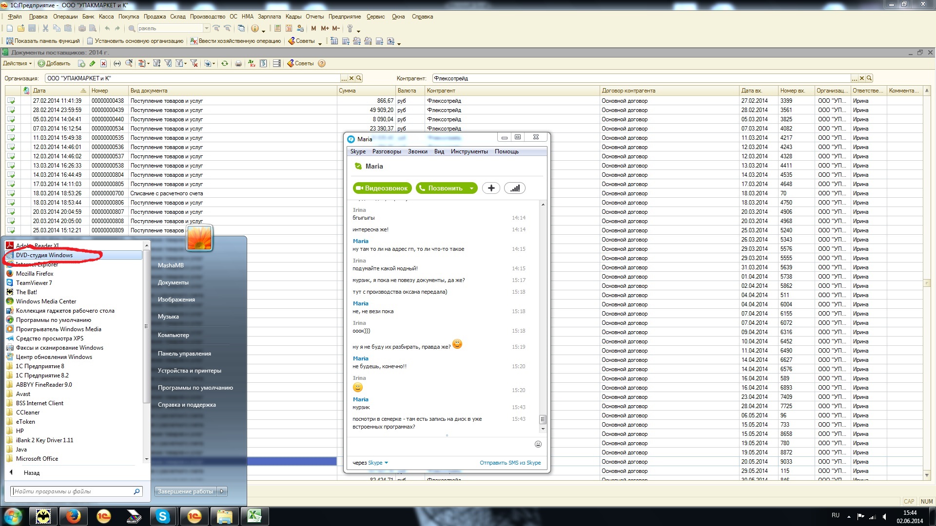Click the M+ memory button
The width and height of the screenshot is (936, 526).
325,28
